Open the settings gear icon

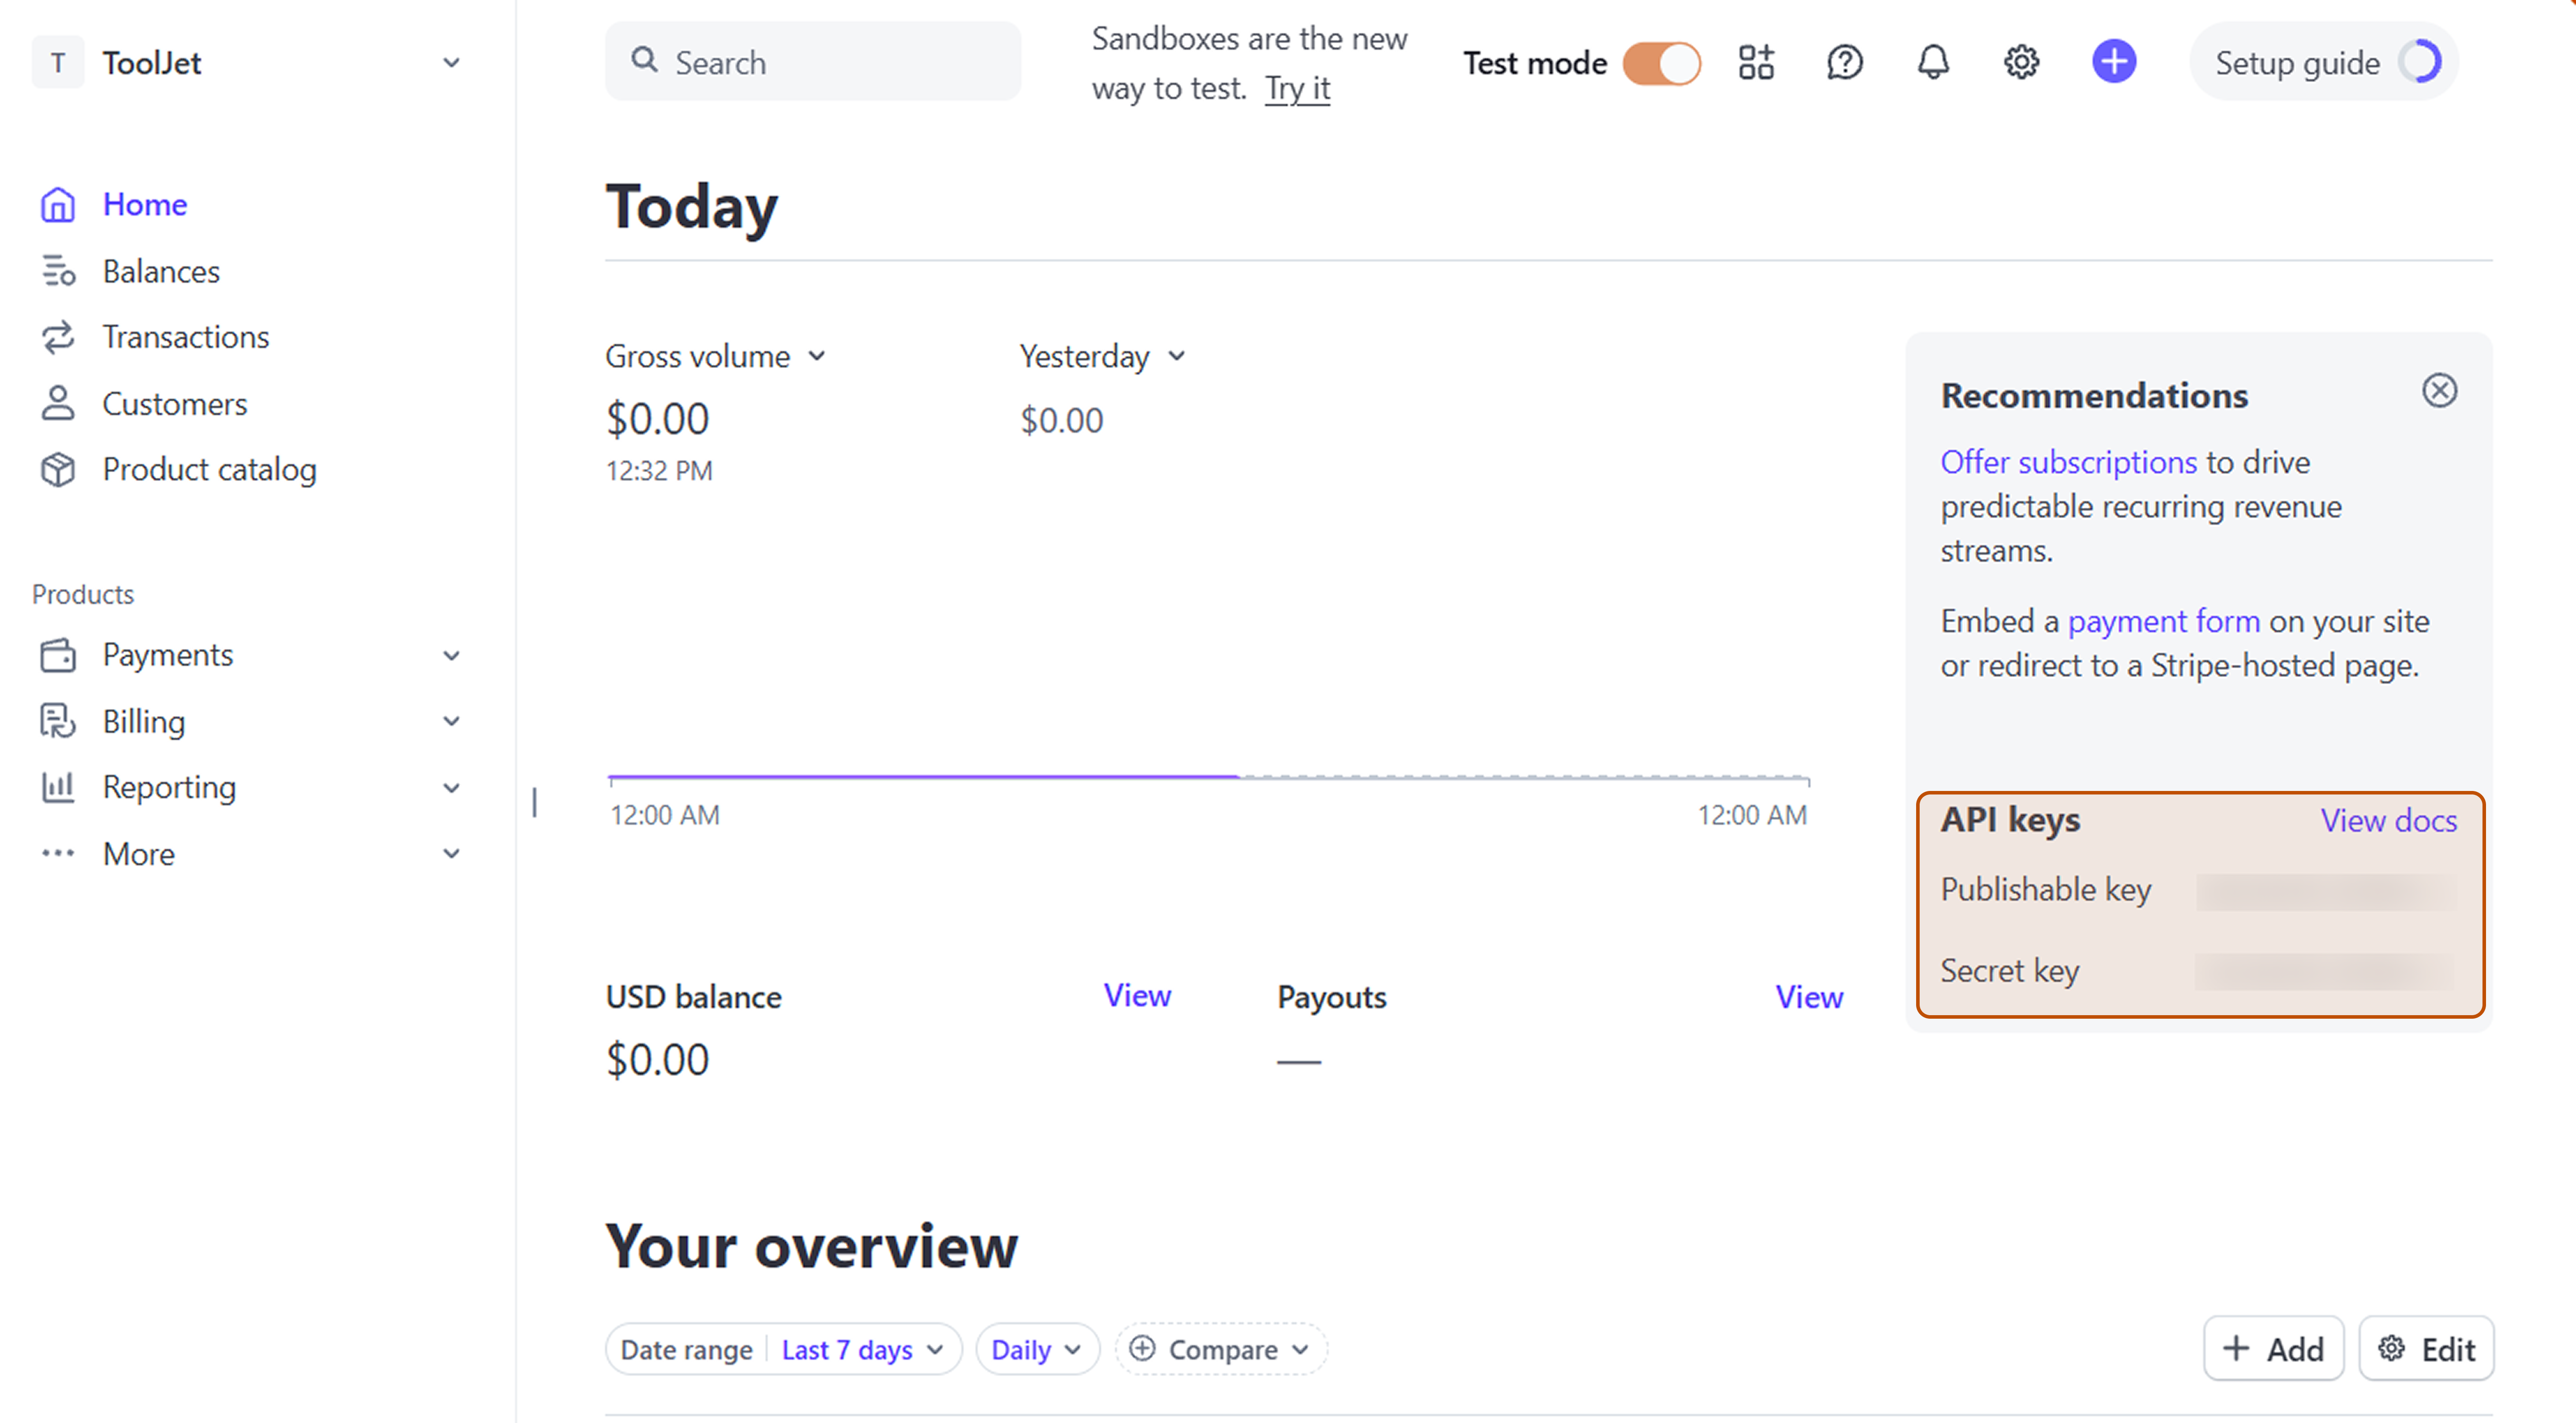[x=2021, y=62]
